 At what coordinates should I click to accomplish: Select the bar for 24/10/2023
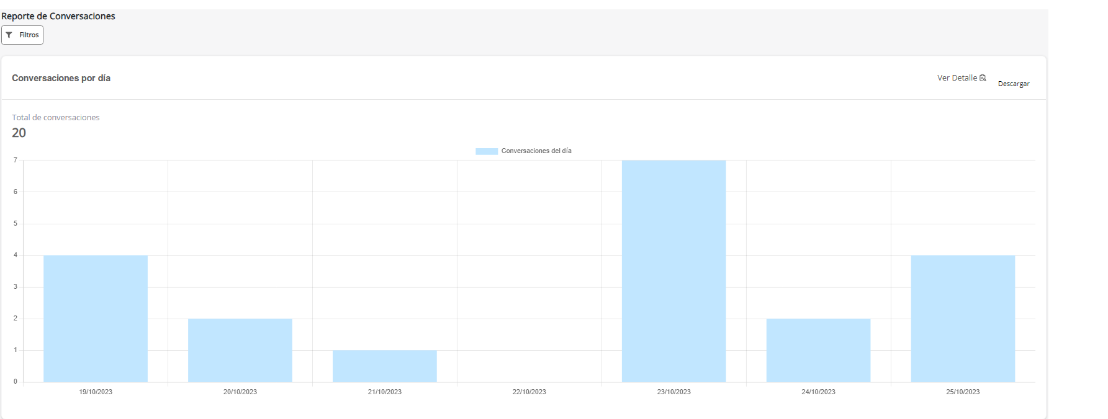818,350
